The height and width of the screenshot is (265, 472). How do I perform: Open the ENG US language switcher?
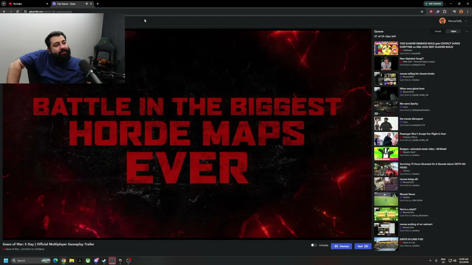tap(443, 261)
